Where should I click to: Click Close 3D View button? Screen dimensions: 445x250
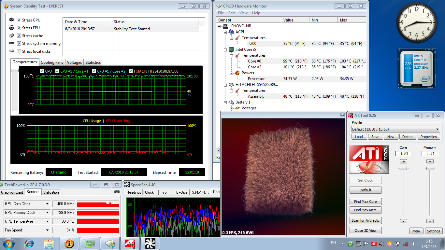pos(366,230)
